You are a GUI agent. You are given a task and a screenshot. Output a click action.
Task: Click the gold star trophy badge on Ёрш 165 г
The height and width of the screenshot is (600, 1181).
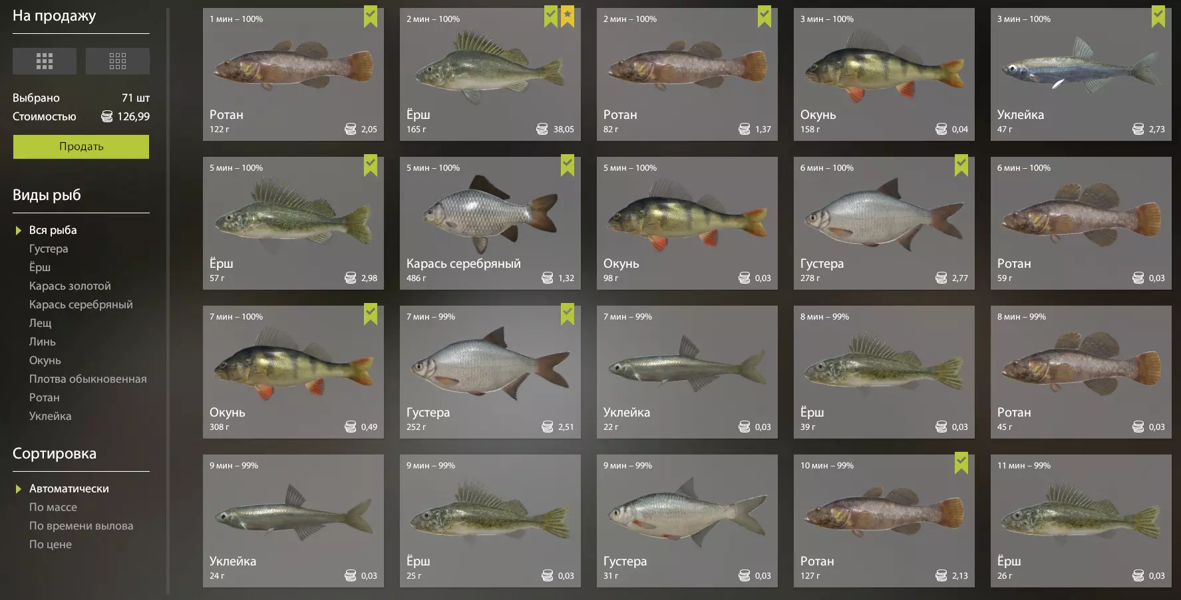coord(567,17)
